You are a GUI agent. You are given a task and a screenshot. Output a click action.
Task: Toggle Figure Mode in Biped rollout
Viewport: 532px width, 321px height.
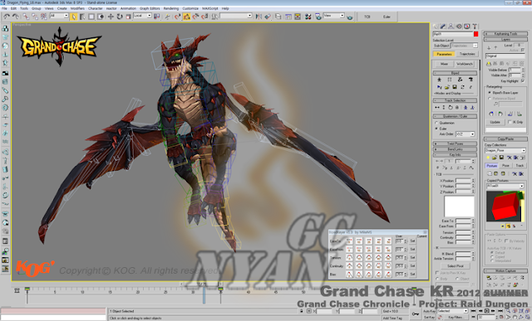(x=440, y=80)
